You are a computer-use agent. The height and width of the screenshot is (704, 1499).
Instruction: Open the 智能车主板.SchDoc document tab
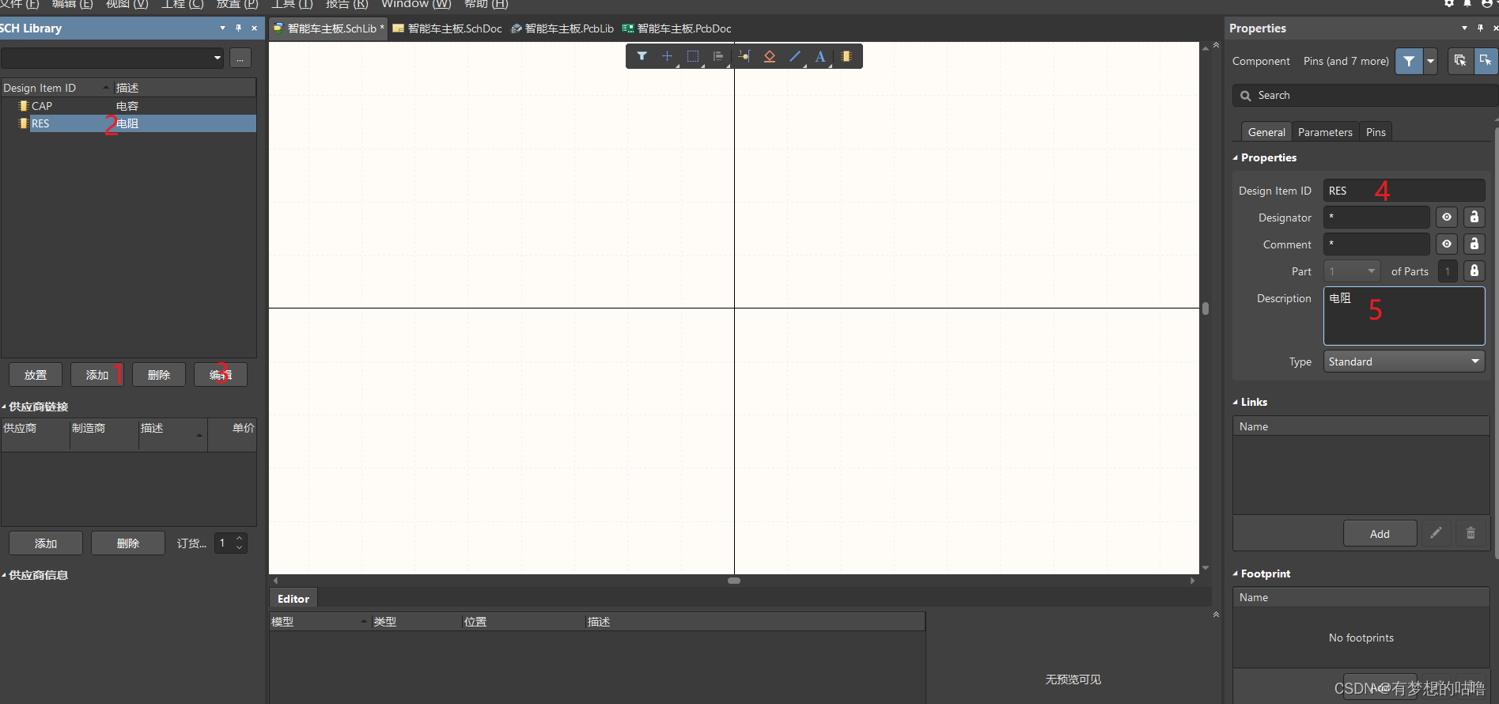448,28
